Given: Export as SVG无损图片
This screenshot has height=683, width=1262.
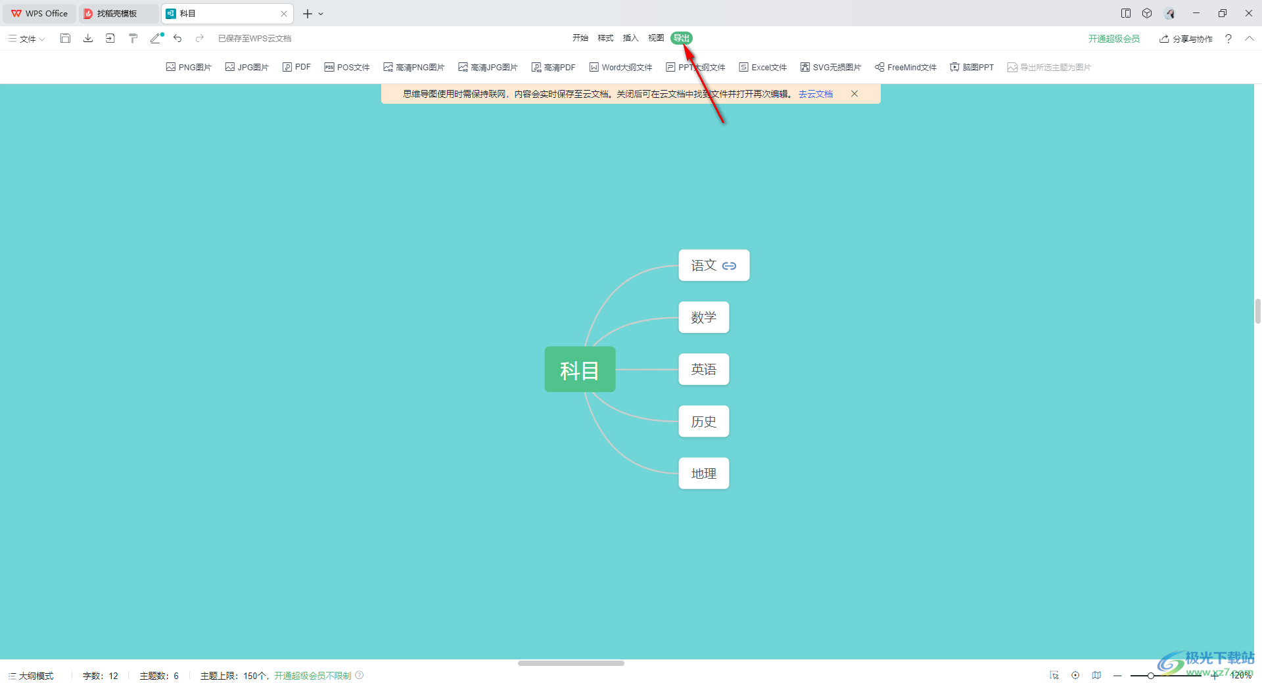Looking at the screenshot, I should [831, 67].
